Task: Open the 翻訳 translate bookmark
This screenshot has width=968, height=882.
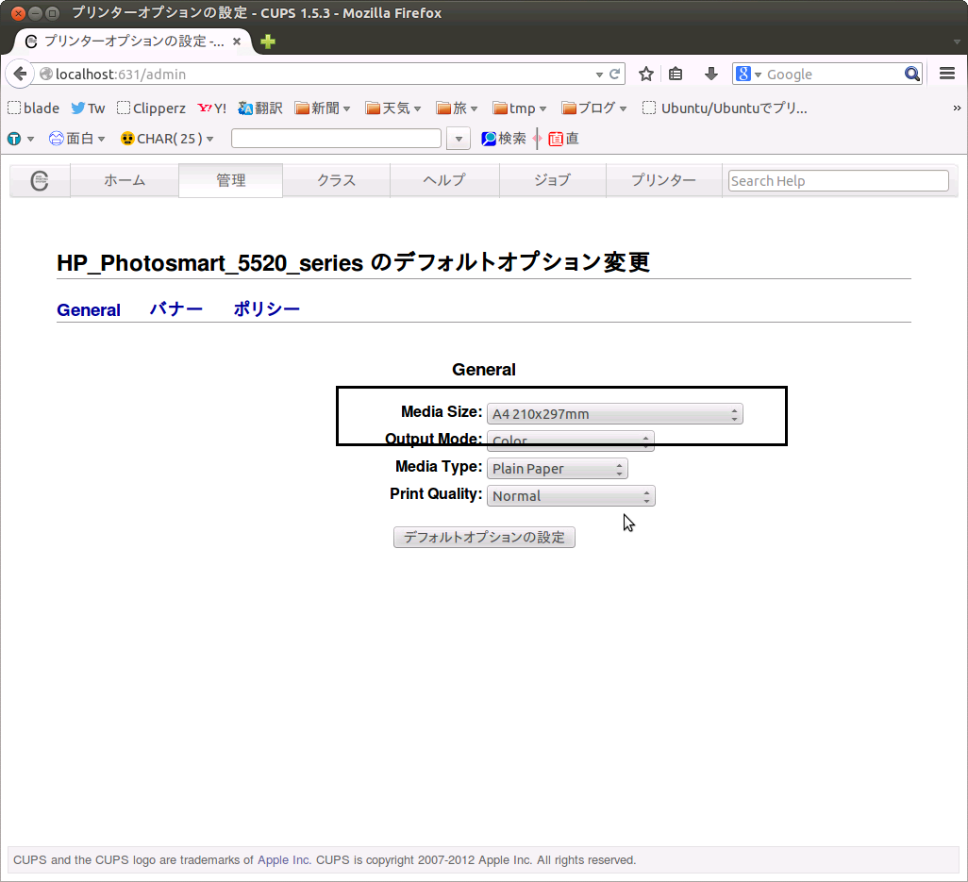Action: coord(260,108)
